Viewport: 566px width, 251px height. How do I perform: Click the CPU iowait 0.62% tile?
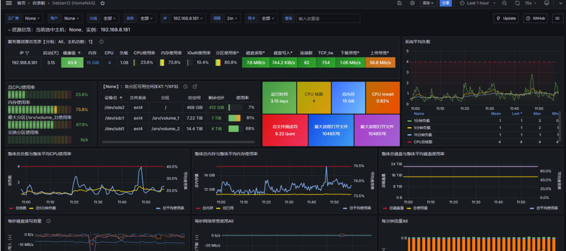pyautogui.click(x=382, y=98)
